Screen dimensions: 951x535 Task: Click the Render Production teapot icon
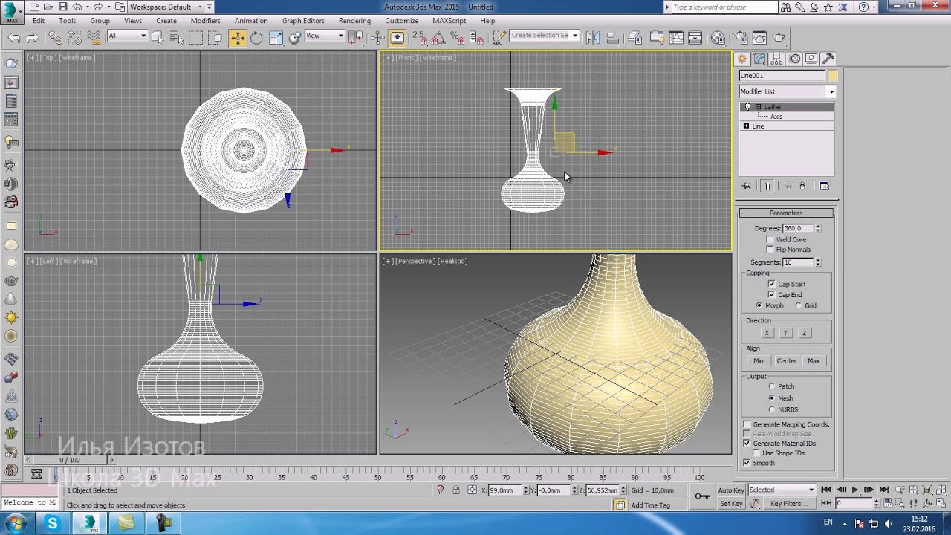coord(778,37)
